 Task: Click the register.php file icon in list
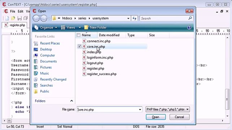click(84, 68)
